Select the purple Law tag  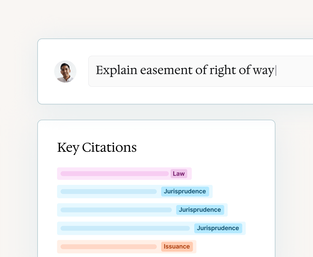pyautogui.click(x=179, y=174)
